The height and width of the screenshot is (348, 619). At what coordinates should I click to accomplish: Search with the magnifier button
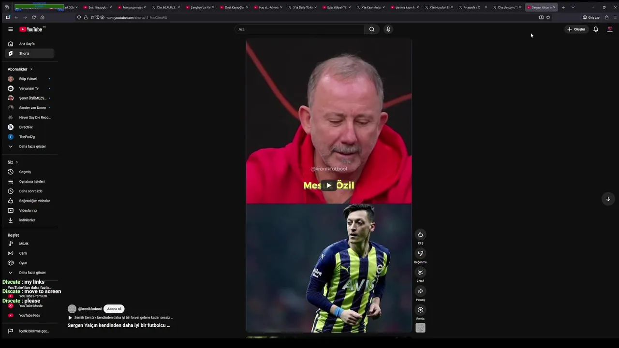click(x=372, y=29)
